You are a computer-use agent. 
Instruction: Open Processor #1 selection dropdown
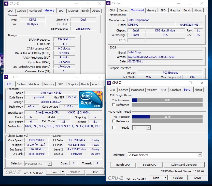[x=38, y=164]
